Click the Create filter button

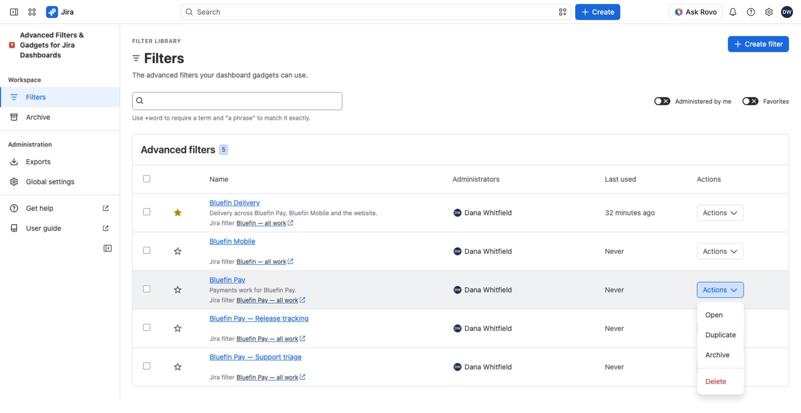[758, 44]
